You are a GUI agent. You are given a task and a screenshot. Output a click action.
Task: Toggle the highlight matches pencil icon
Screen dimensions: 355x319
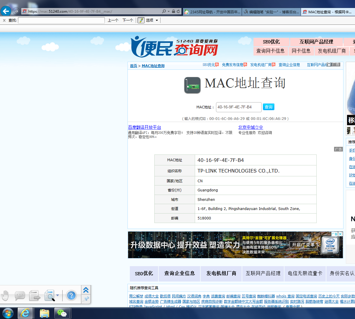click(x=141, y=20)
